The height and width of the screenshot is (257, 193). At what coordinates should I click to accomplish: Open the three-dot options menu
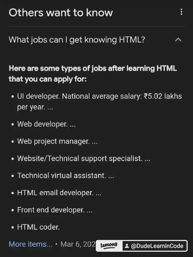181,12
